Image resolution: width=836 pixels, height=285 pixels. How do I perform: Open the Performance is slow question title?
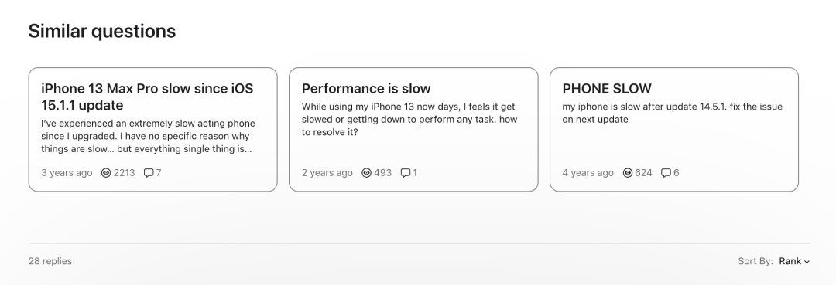click(366, 88)
